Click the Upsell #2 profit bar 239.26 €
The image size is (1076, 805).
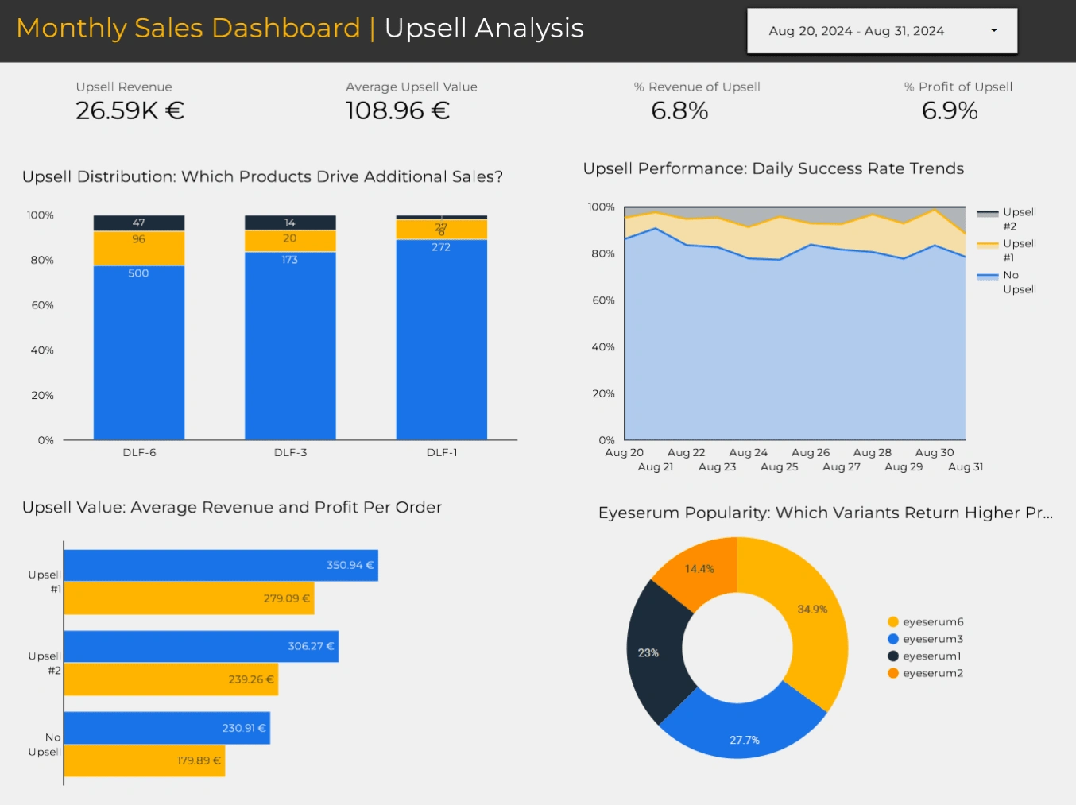[171, 679]
